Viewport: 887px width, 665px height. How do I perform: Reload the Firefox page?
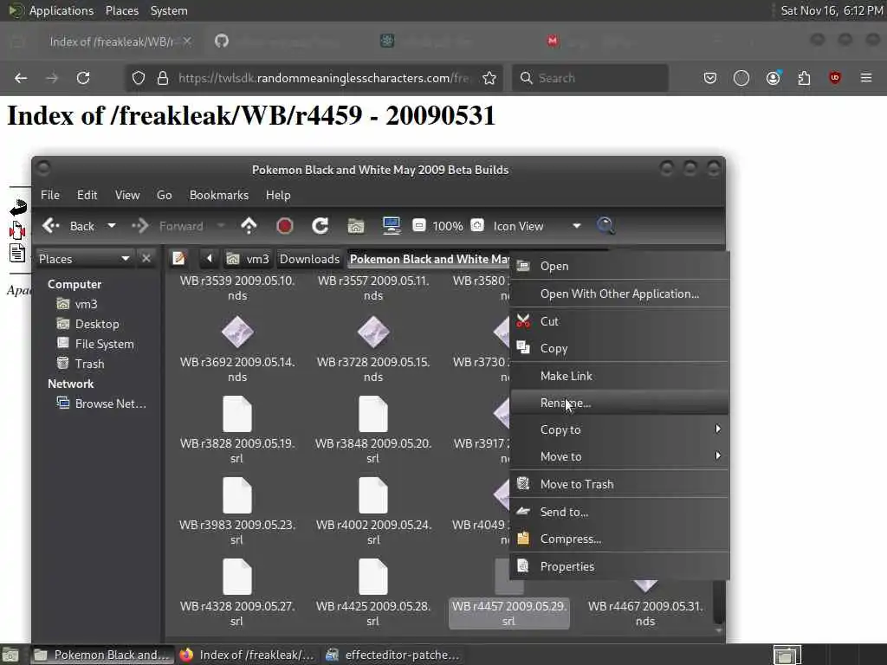[83, 78]
